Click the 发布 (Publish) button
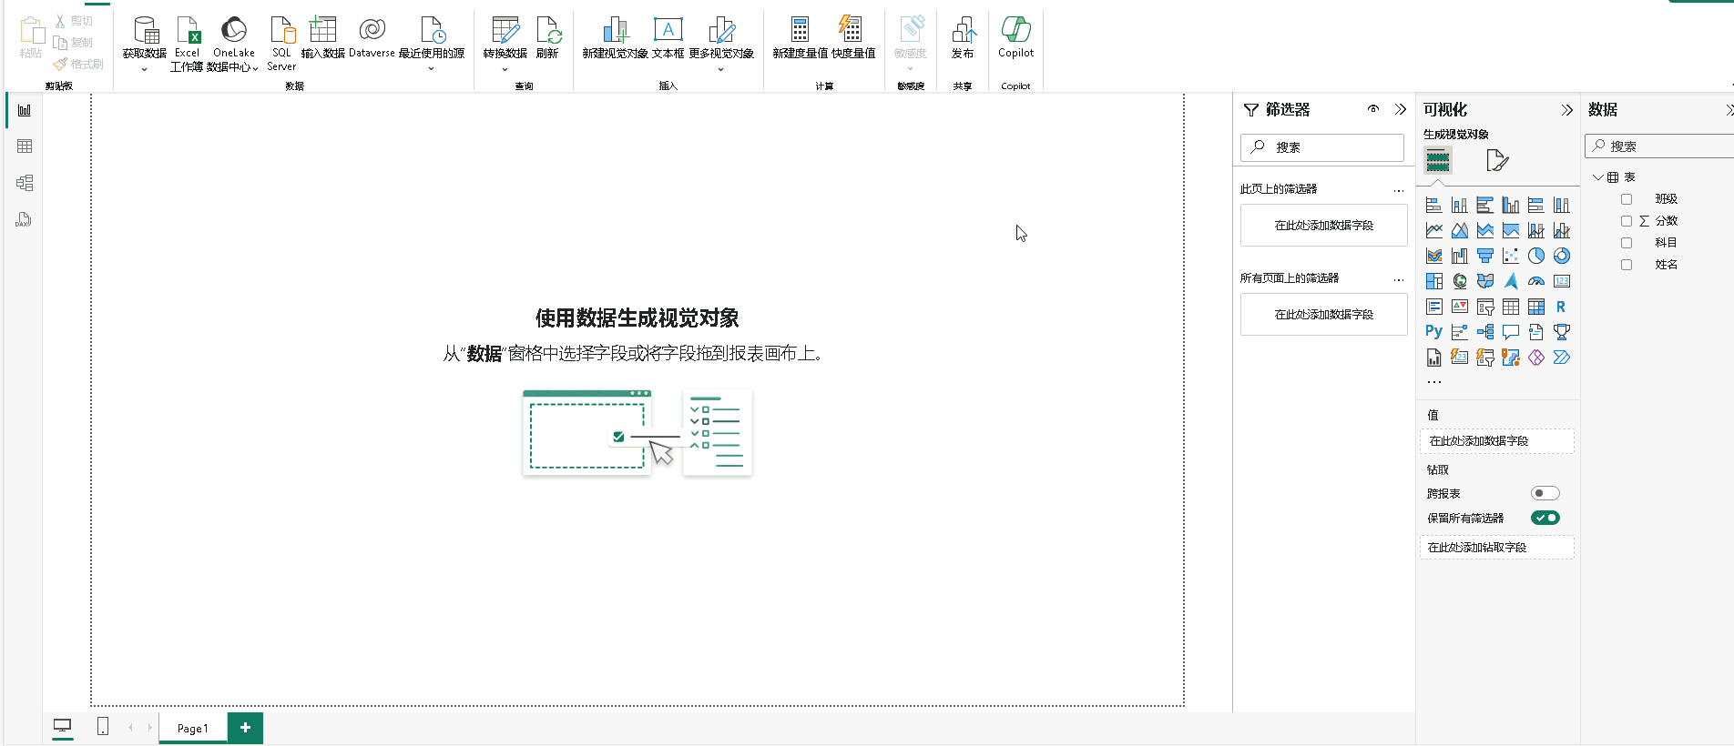 click(963, 36)
